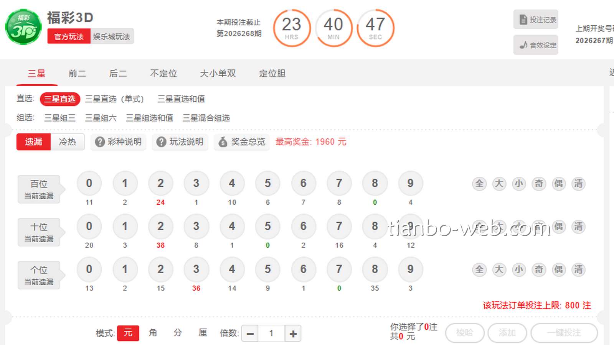Increase multiplier with plus button
The height and width of the screenshot is (345, 614).
(293, 333)
